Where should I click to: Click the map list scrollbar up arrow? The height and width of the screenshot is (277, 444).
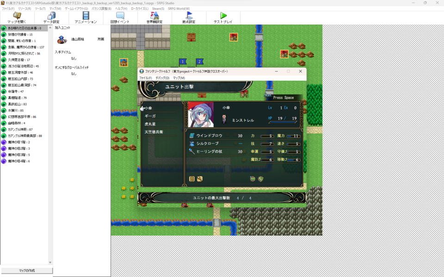click(50, 27)
